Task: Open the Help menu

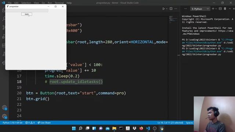Action: click(69, 3)
